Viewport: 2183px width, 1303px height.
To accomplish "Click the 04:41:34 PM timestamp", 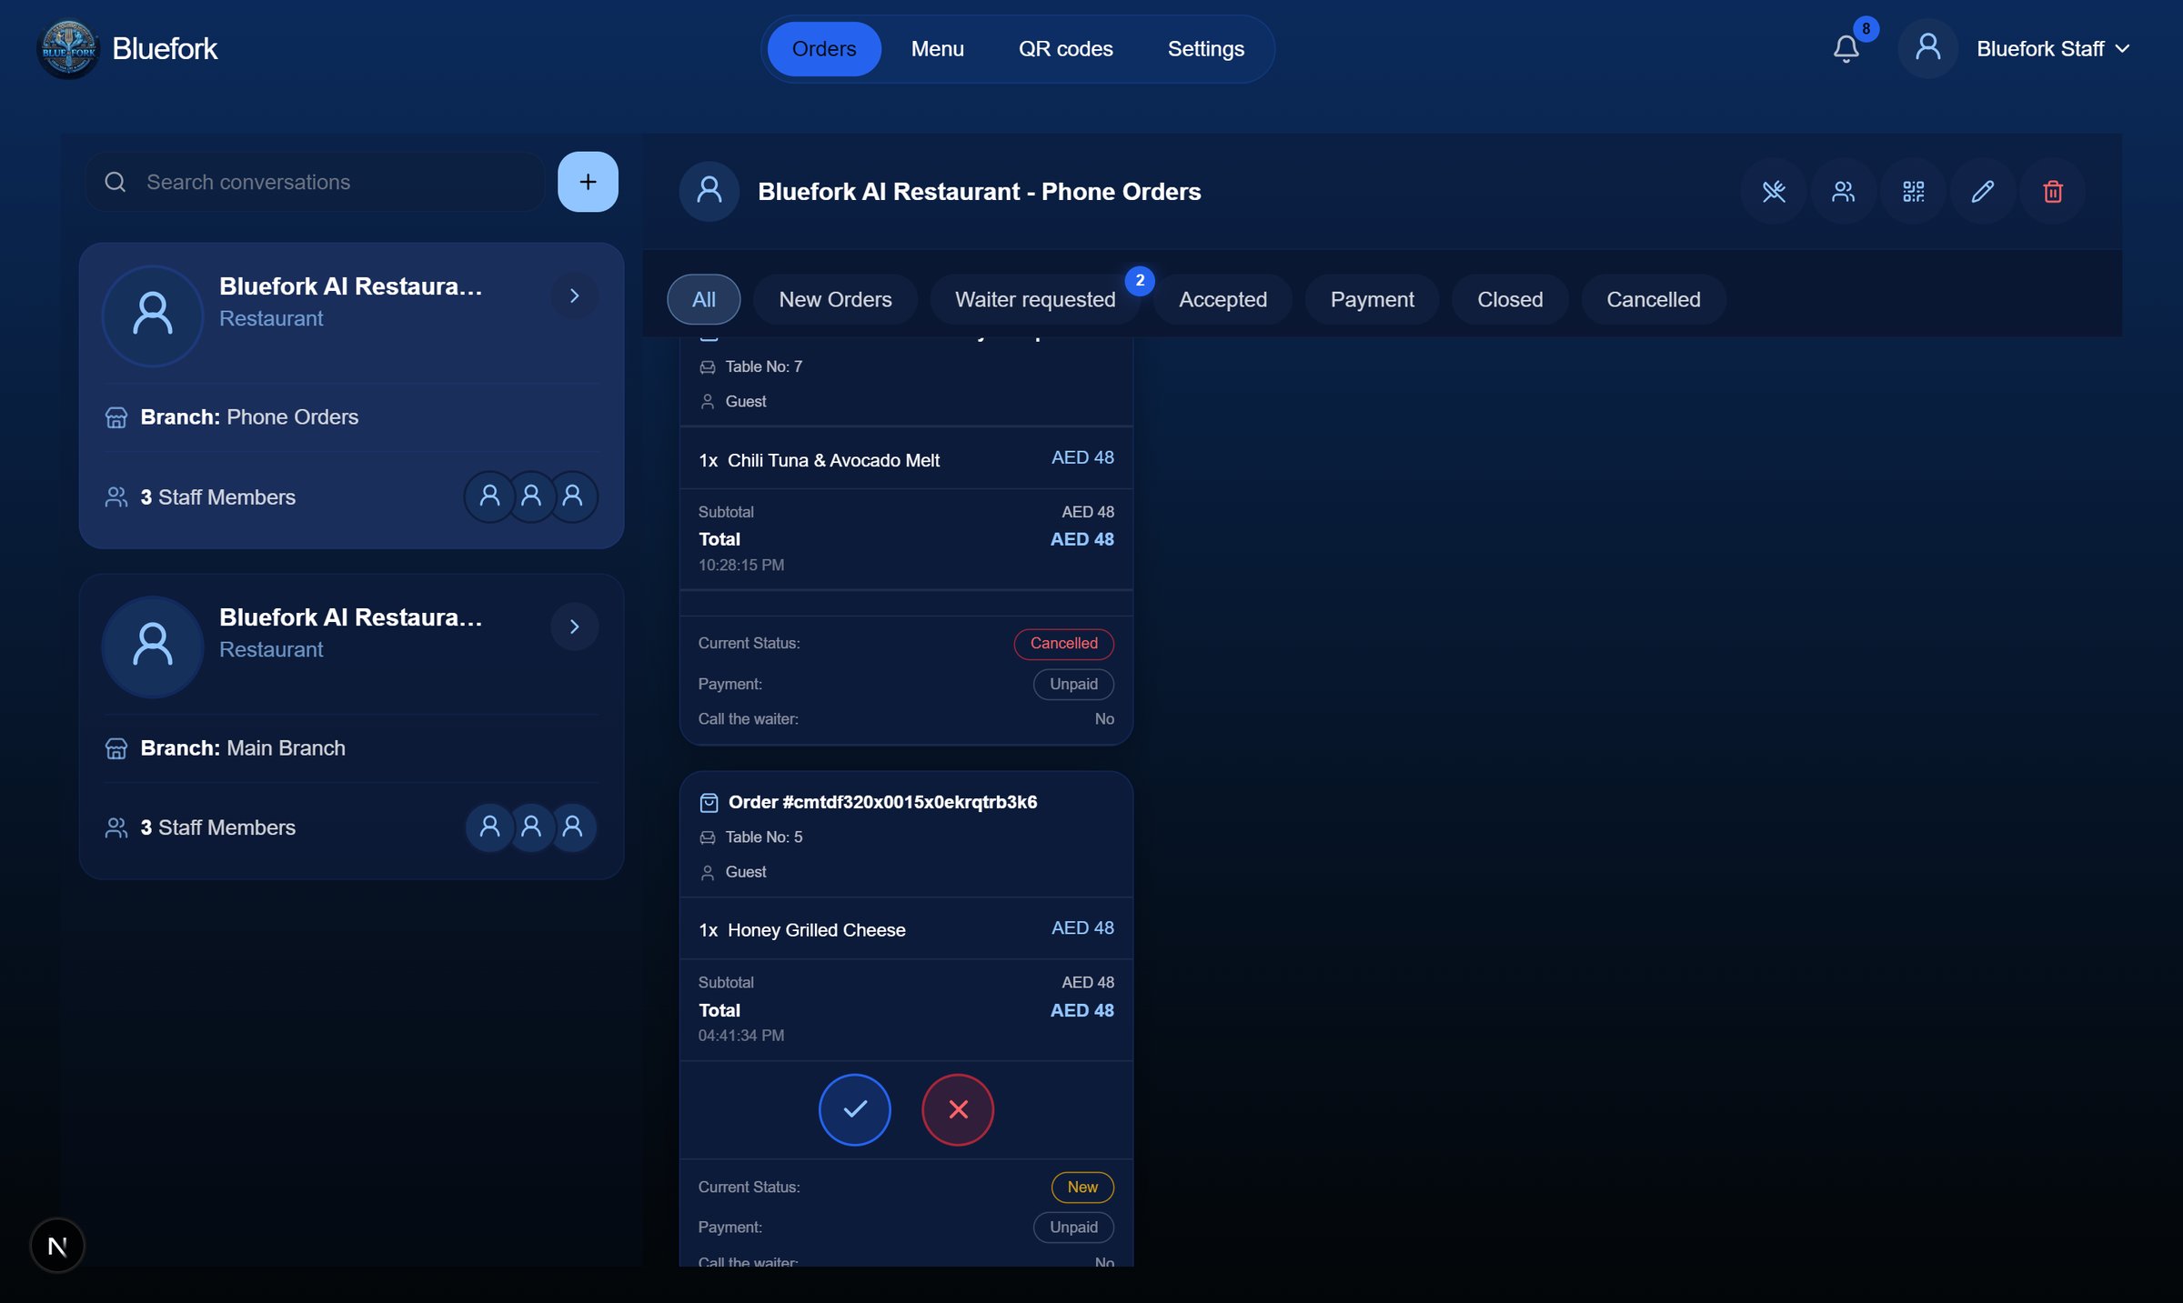I will (x=740, y=1035).
